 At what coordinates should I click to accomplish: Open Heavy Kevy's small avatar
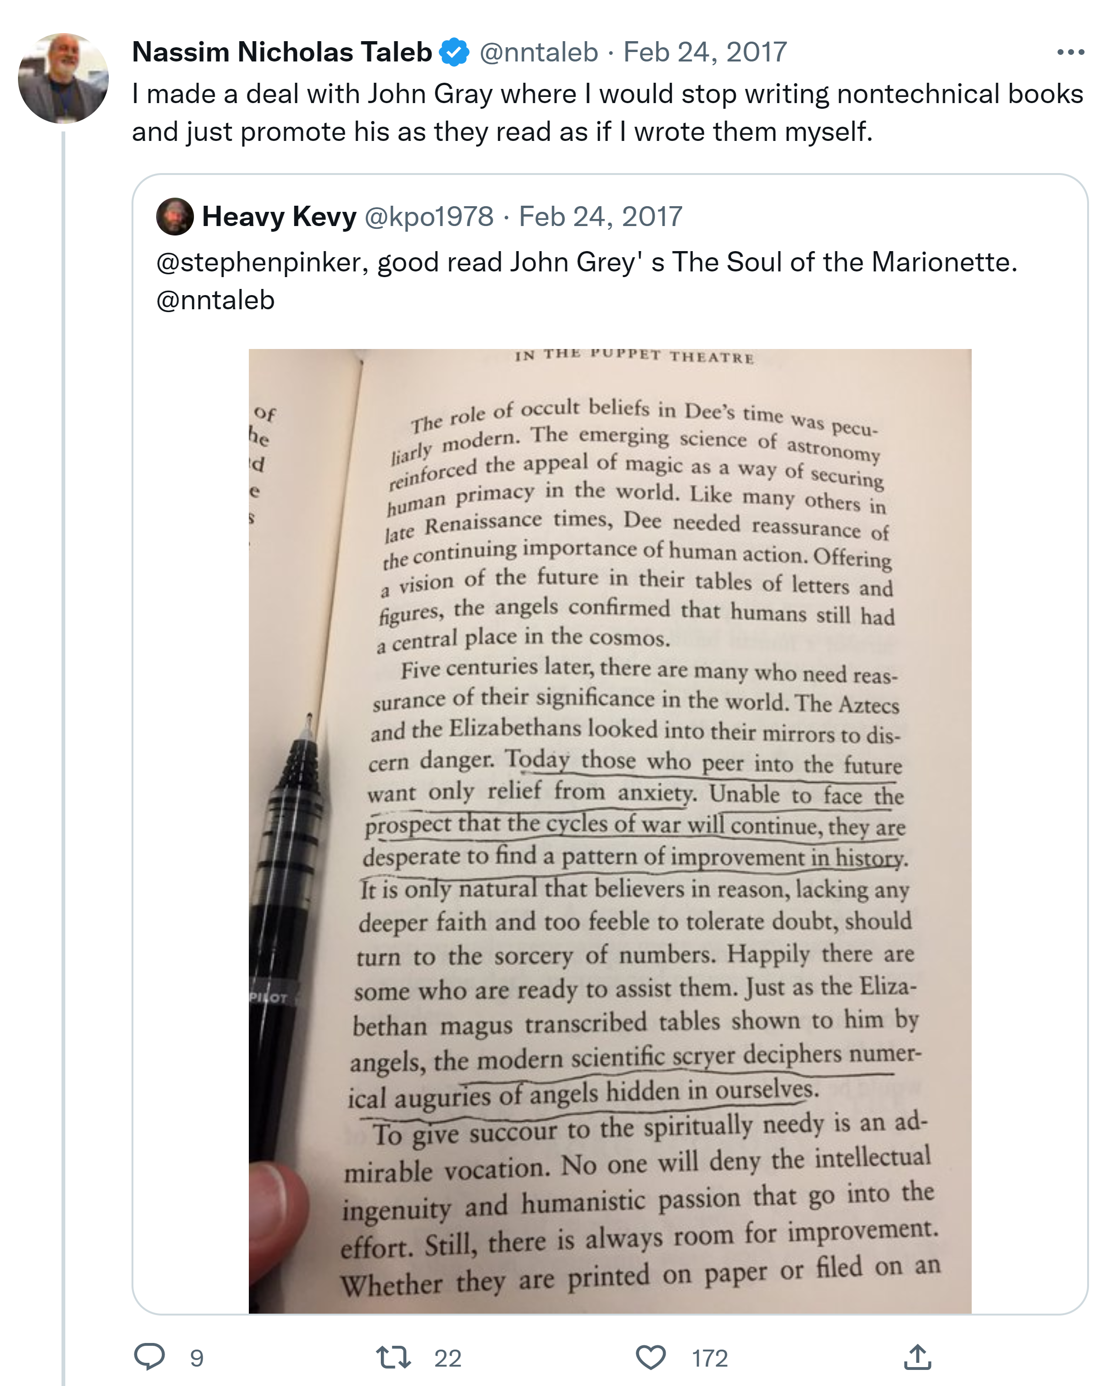tap(175, 217)
